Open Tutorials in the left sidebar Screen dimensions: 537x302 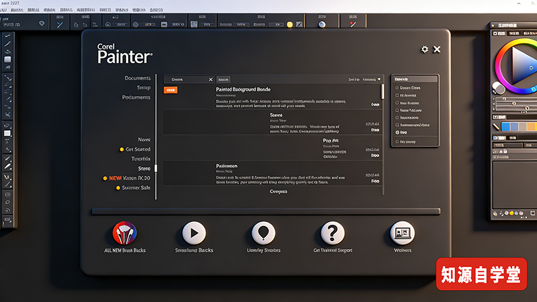140,158
